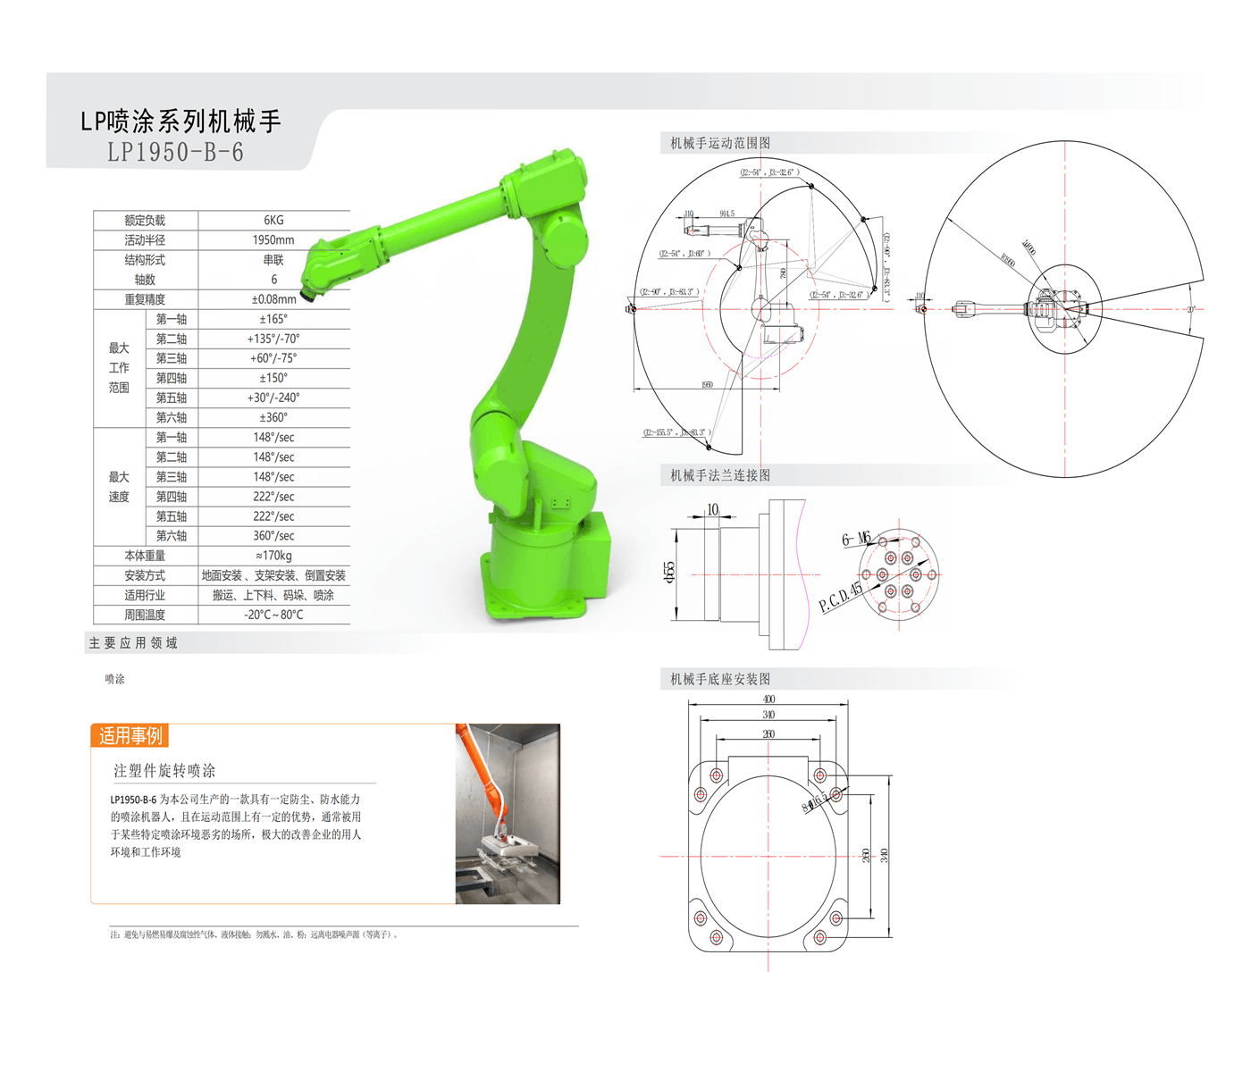Select the "±165°" first axis range
The height and width of the screenshot is (1072, 1251).
coord(273,319)
